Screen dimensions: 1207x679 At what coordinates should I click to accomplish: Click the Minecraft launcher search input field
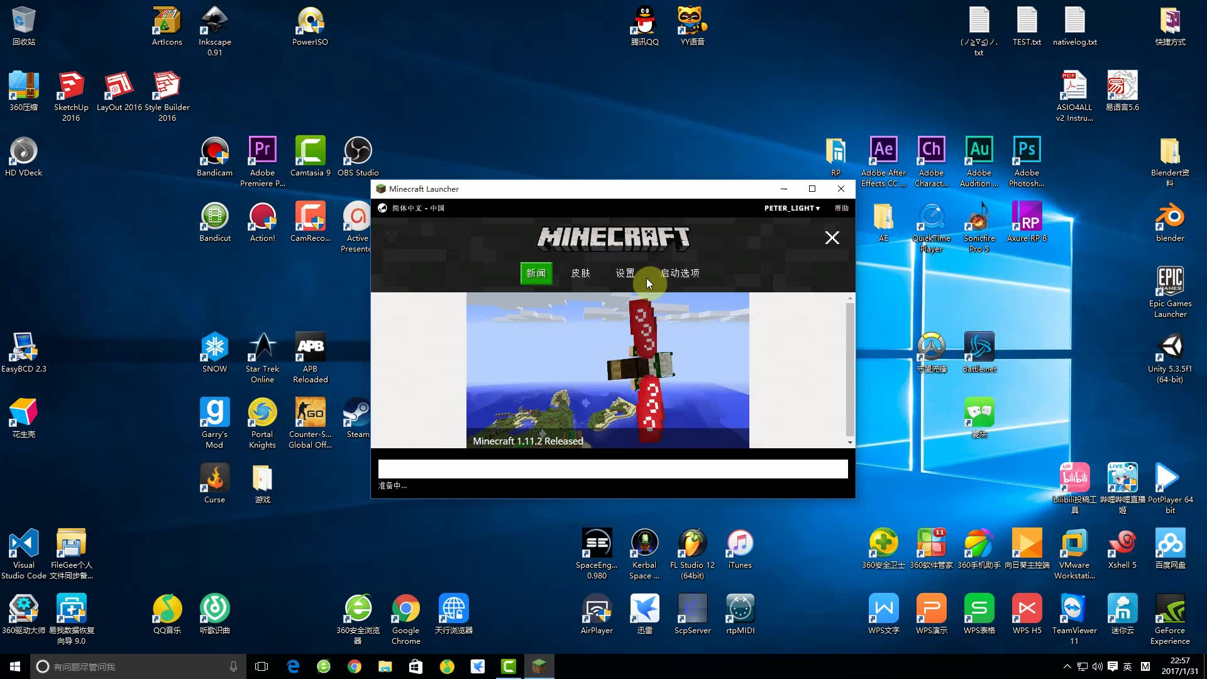pyautogui.click(x=613, y=468)
